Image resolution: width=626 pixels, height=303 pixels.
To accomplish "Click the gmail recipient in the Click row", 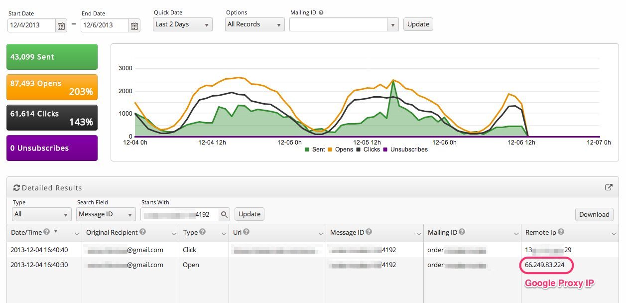I will [x=125, y=250].
